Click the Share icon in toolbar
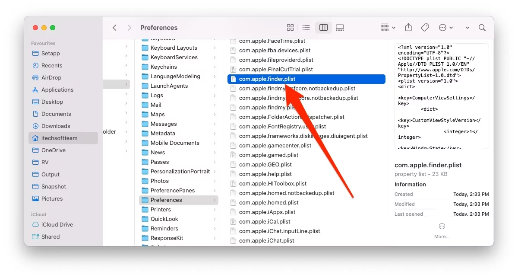 408,27
